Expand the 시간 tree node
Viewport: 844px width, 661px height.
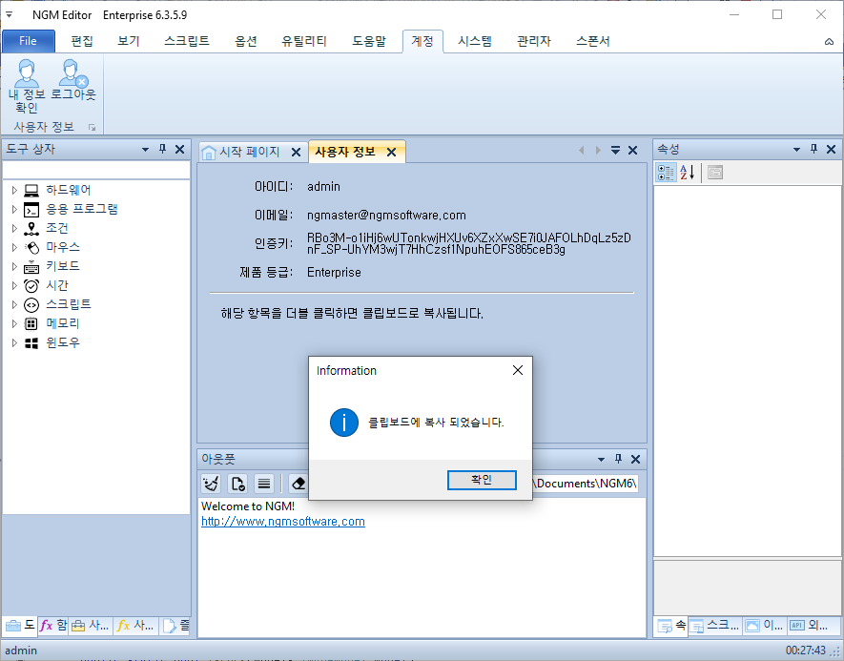[x=14, y=285]
